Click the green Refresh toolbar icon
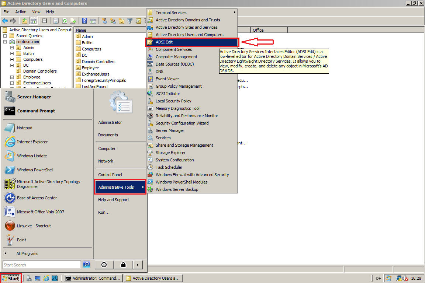Screen dimensions: 425x283 point(65,21)
